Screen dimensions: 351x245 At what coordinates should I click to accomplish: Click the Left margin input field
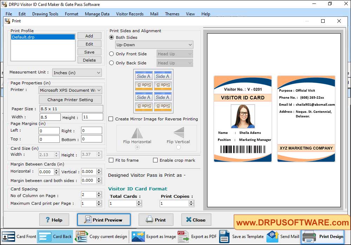point(49,131)
